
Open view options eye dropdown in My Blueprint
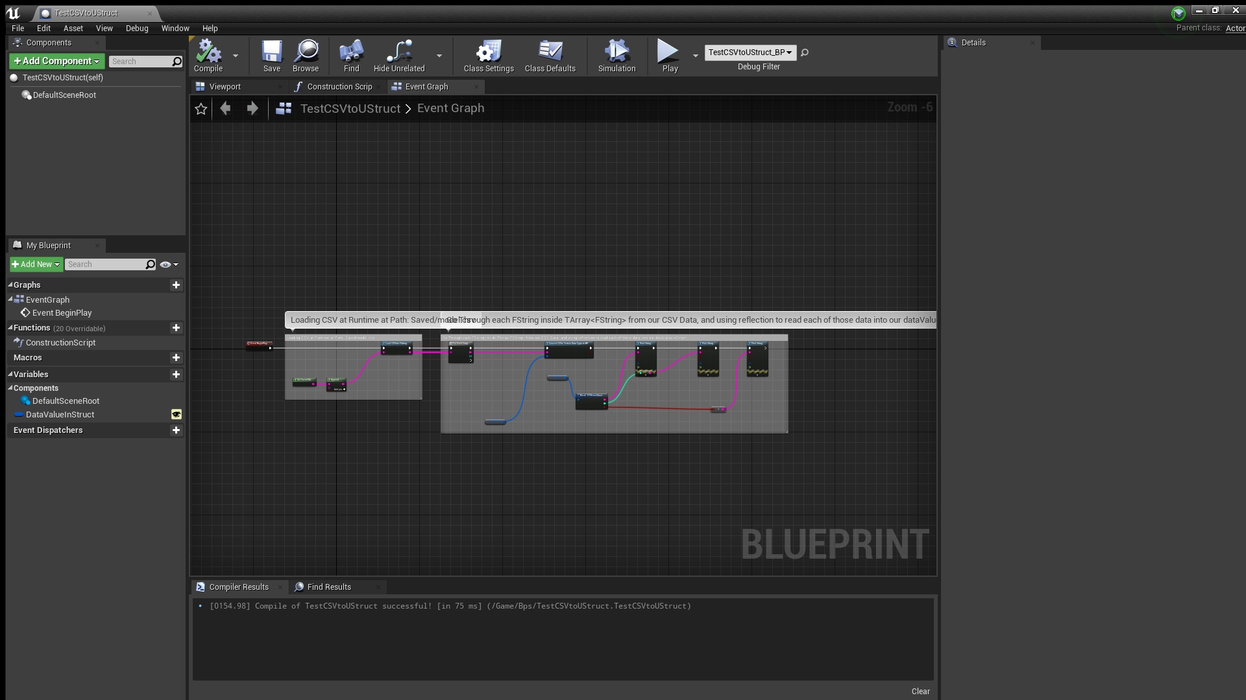point(169,264)
